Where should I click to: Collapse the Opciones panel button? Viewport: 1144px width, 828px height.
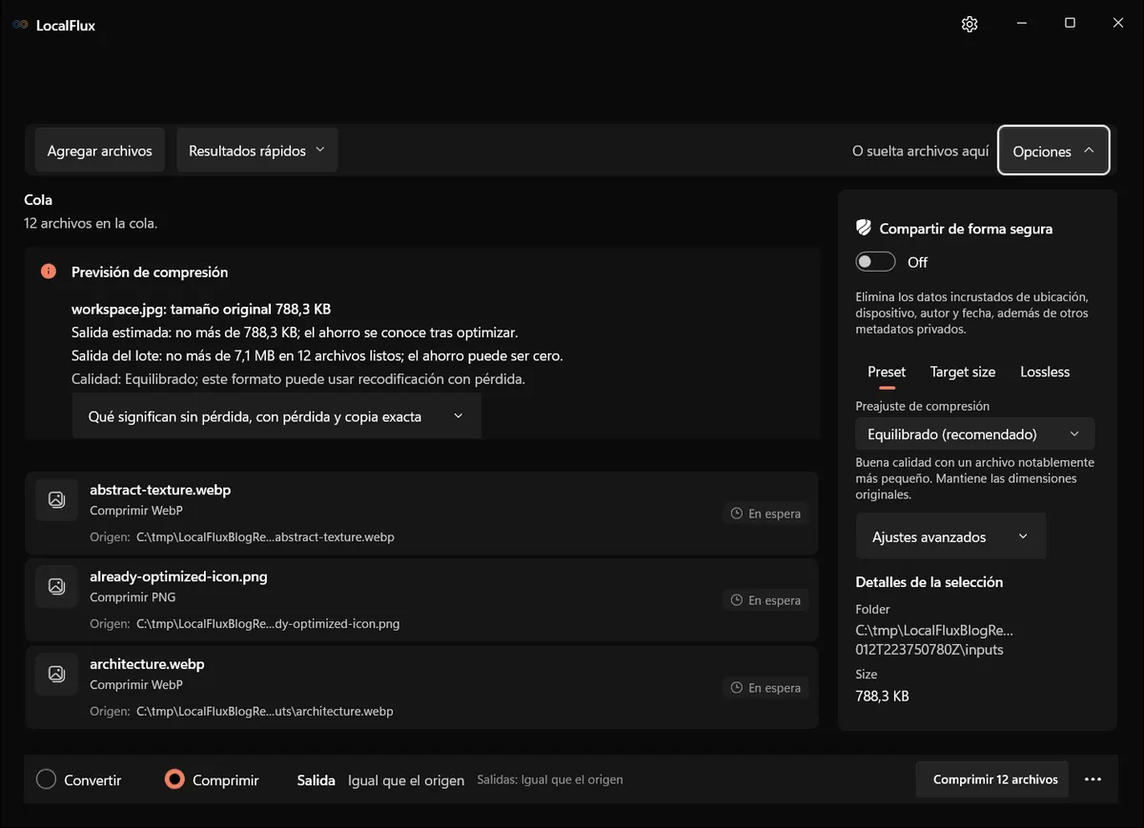(x=1053, y=151)
